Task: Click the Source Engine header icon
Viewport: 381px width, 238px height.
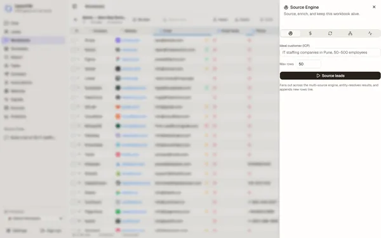Action: [x=286, y=7]
